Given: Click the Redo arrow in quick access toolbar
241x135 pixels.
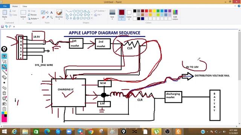Looking at the screenshot, I should tap(10, 27).
